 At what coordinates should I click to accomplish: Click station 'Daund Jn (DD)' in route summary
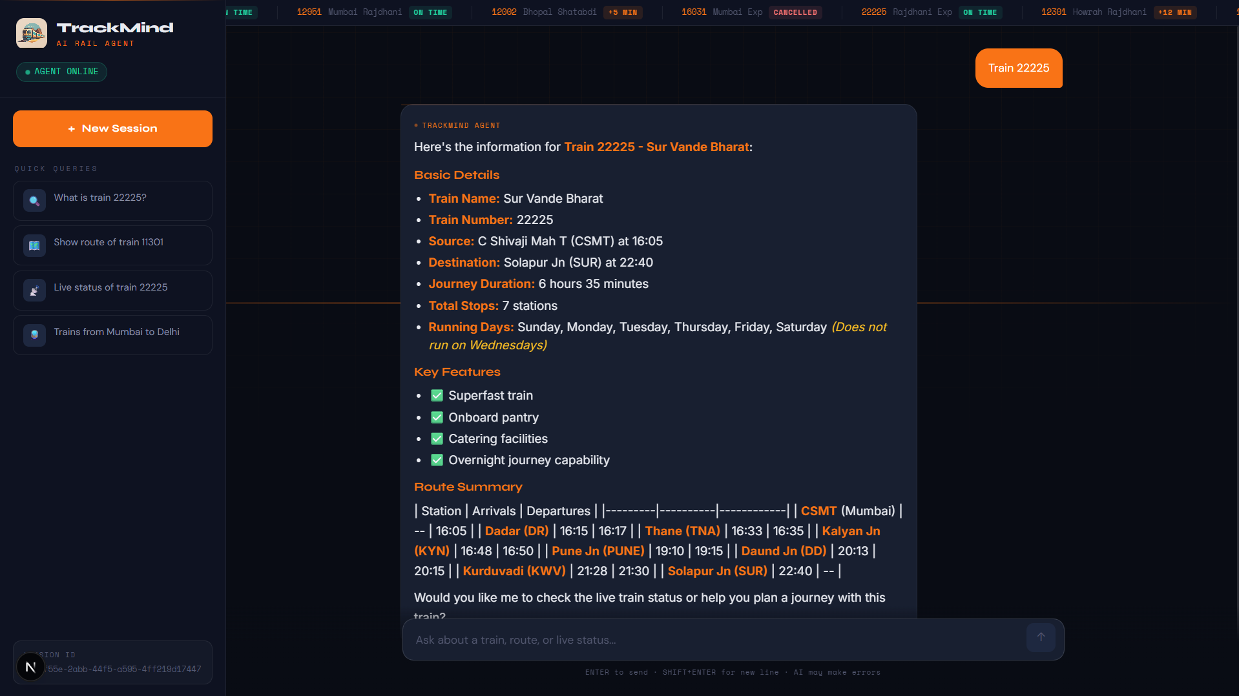pos(784,551)
